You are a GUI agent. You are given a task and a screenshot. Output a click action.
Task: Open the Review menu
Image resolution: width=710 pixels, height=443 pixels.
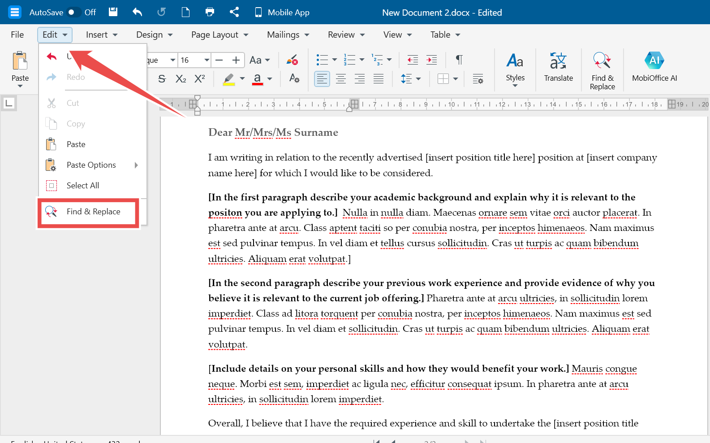pos(346,35)
